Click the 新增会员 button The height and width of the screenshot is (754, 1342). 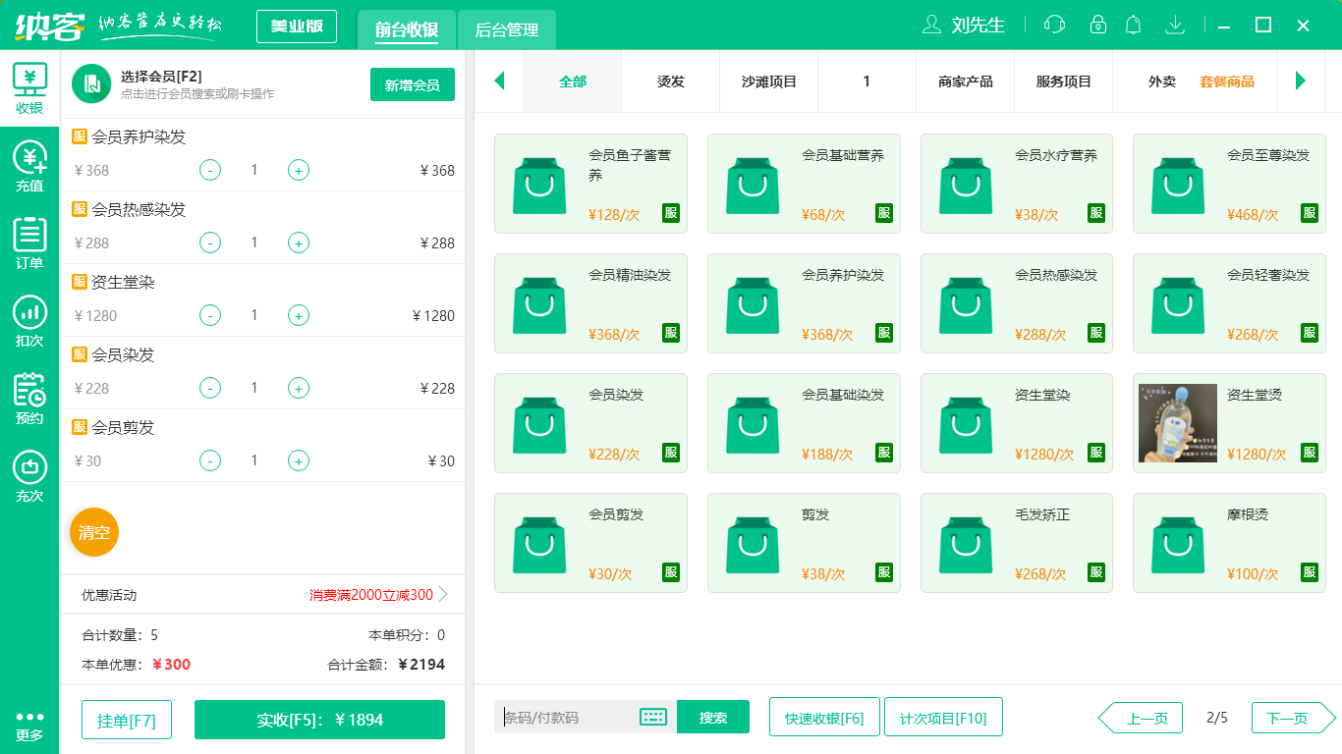tap(412, 84)
